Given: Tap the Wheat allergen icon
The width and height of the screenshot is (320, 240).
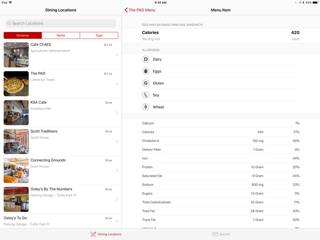Looking at the screenshot, I should [x=145, y=107].
